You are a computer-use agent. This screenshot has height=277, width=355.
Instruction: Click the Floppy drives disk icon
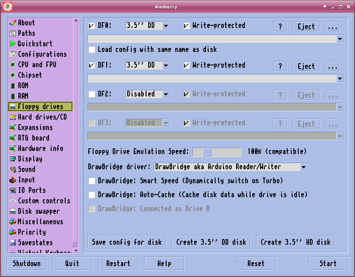pos(13,106)
